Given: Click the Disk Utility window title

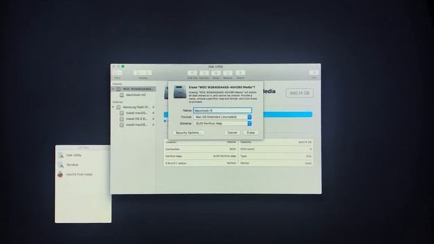Looking at the screenshot, I should tap(216, 66).
